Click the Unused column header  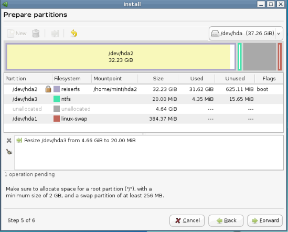234,79
